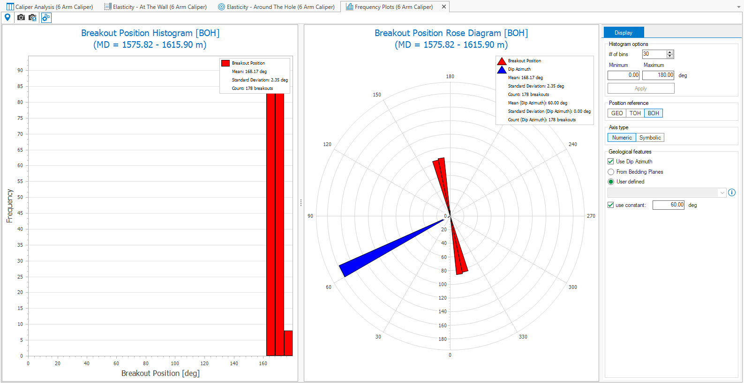Screen dimensions: 744x383
Task: Click the red Breakout Position rose legend marker
Action: tap(502, 61)
